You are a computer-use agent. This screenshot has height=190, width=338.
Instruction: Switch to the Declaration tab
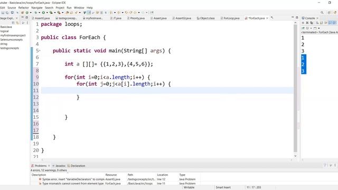[76, 166]
